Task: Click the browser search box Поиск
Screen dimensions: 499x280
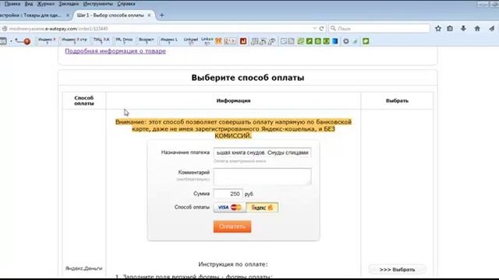Action: (x=380, y=29)
